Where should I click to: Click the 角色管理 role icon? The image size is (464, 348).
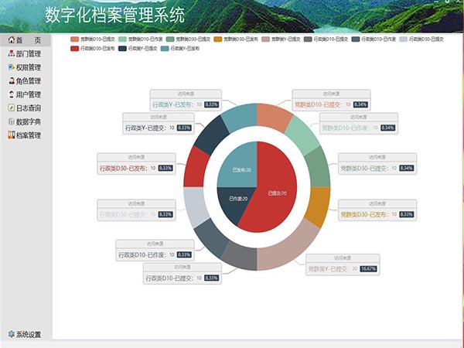(x=11, y=81)
